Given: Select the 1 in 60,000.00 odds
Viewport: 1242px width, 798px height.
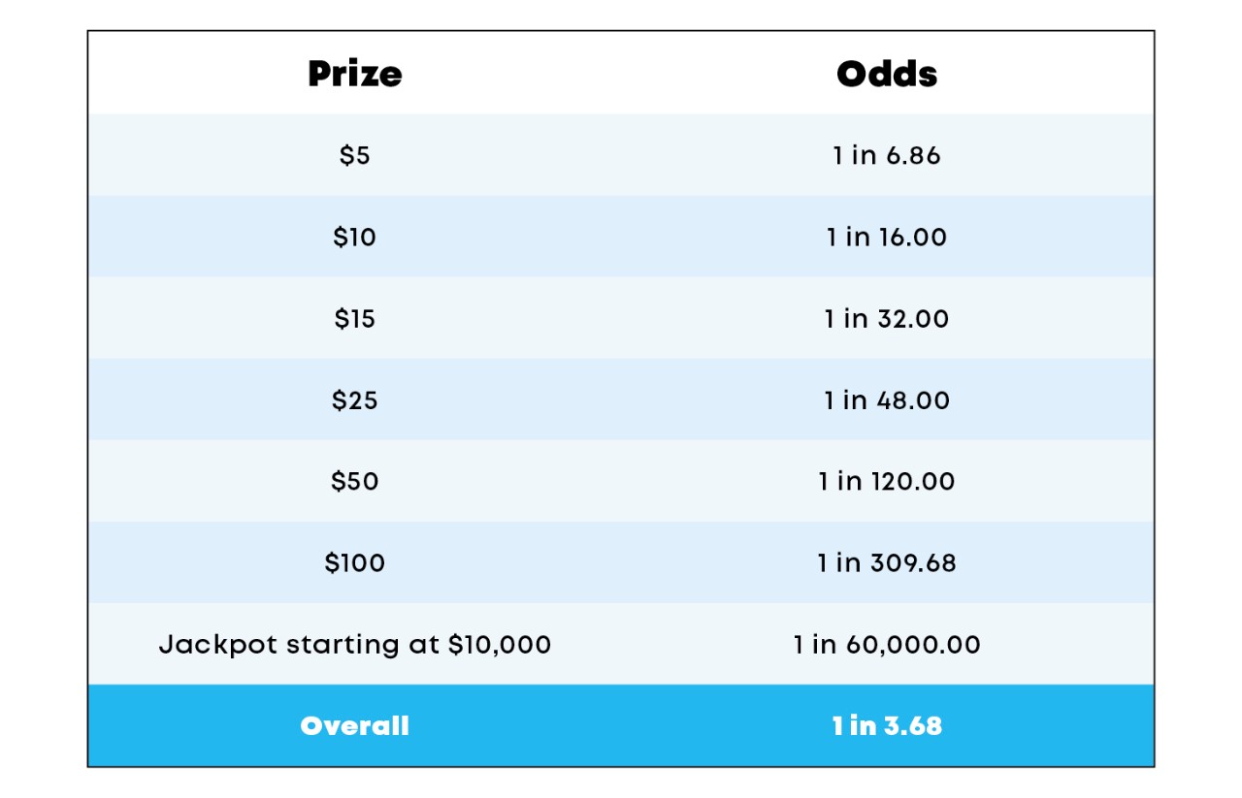Looking at the screenshot, I should click(x=887, y=644).
